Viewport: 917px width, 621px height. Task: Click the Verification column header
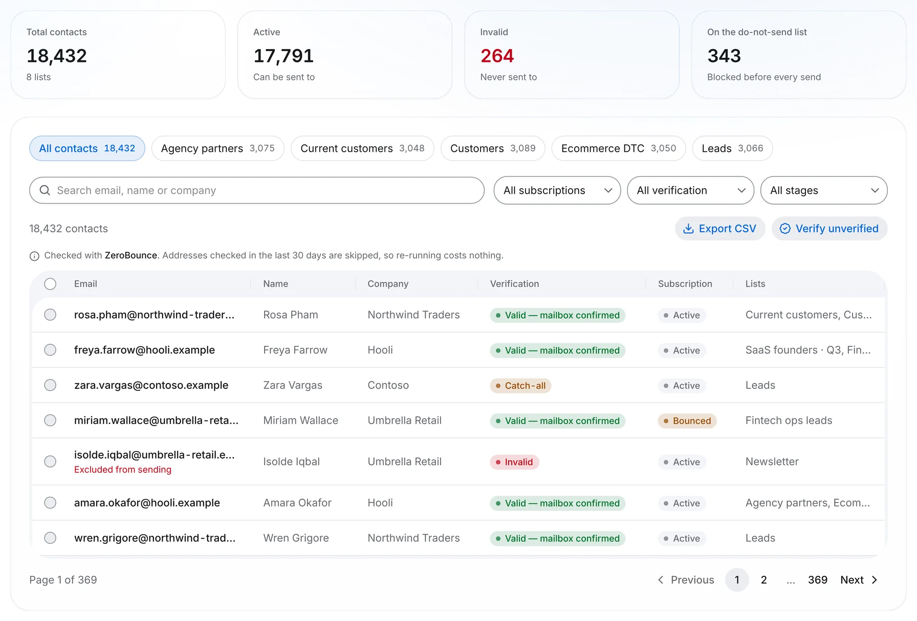click(x=514, y=284)
